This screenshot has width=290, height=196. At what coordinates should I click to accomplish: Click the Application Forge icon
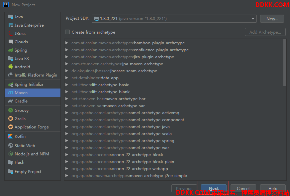coord(11,127)
